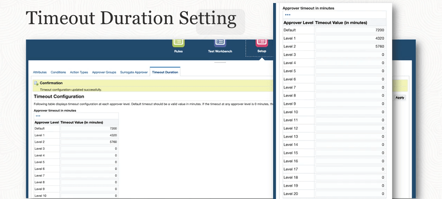Image resolution: width=442 pixels, height=199 pixels.
Task: Click the Level 17 timeout value field
Action: coord(350,169)
